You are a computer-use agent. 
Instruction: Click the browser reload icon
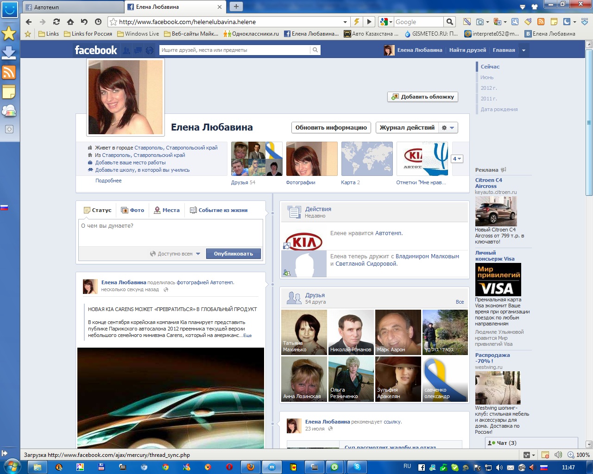pyautogui.click(x=57, y=22)
